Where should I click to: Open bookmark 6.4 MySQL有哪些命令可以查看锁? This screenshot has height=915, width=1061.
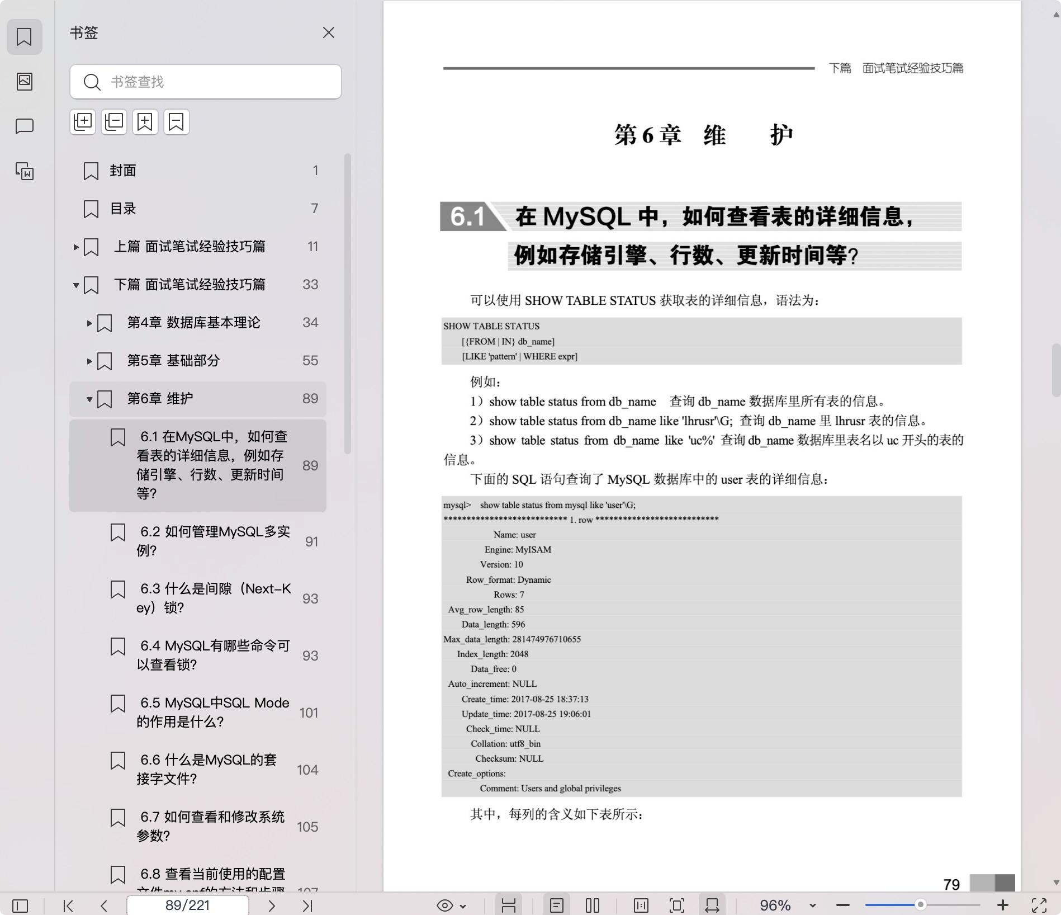pyautogui.click(x=198, y=655)
